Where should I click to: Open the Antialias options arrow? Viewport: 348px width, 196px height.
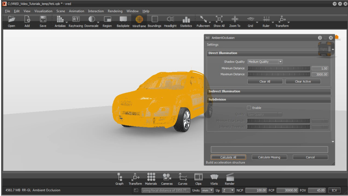[x=66, y=22]
